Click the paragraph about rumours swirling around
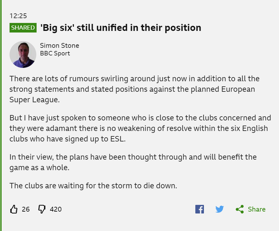Viewport: 279px width, 231px height. 135,89
